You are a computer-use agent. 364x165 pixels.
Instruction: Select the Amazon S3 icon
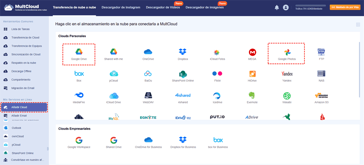click(321, 95)
